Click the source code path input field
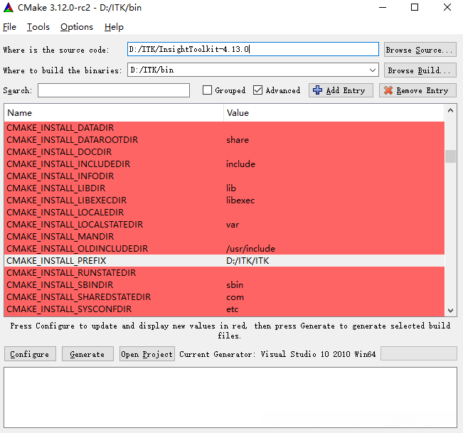The height and width of the screenshot is (433, 463). coord(252,49)
